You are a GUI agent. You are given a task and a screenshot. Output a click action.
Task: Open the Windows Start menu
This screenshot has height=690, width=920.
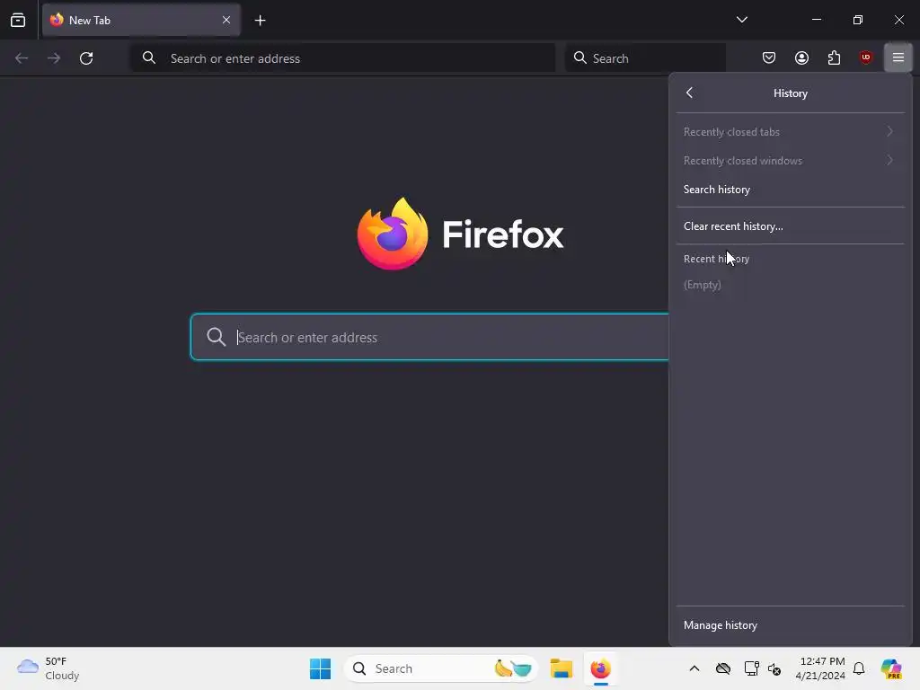coord(321,668)
